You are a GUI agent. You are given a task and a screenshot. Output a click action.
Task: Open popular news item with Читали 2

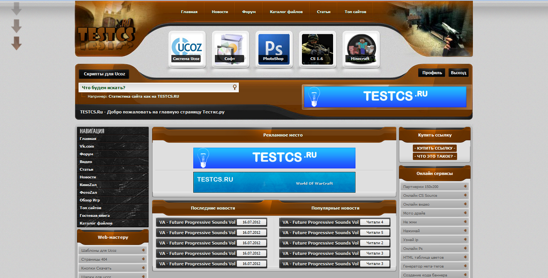click(335, 243)
